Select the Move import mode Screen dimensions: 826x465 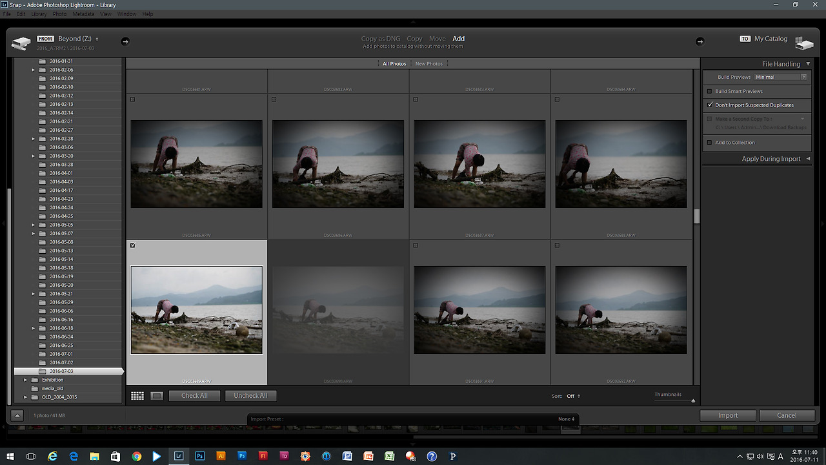pos(438,39)
